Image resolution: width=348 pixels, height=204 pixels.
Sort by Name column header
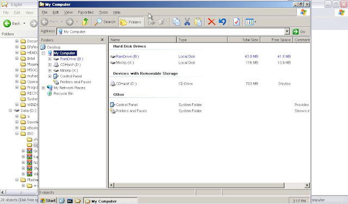pyautogui.click(x=142, y=40)
